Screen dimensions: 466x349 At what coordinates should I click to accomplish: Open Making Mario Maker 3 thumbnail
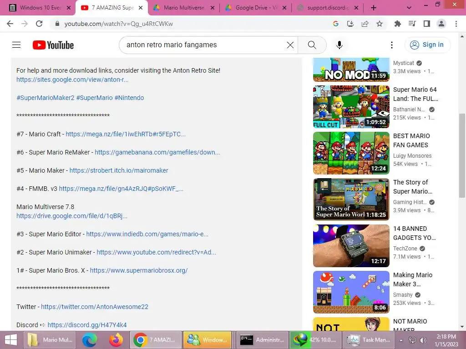351,292
